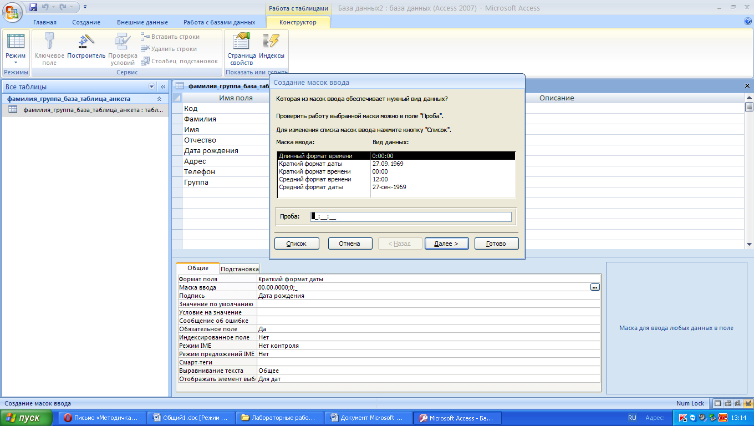The height and width of the screenshot is (426, 754).
Task: Open the Access help question icon
Action: (x=747, y=22)
